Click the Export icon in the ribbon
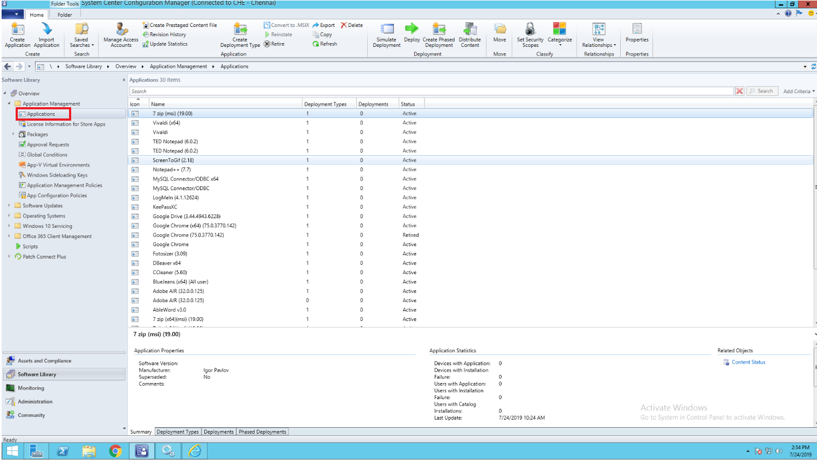Screen dimensions: 817x460 tap(324, 25)
